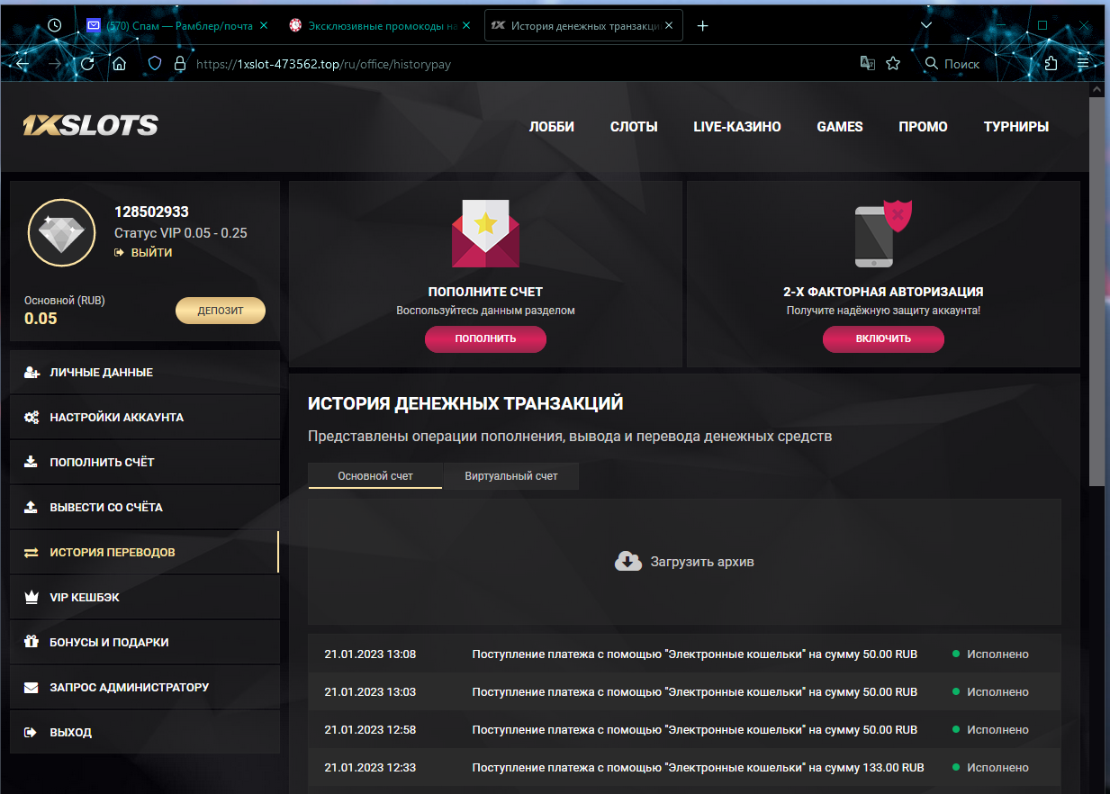Image resolution: width=1110 pixels, height=794 pixels.
Task: Open ЛИЧНЫЕ ДАННЫЕ sidebar item
Action: pyautogui.click(x=145, y=373)
